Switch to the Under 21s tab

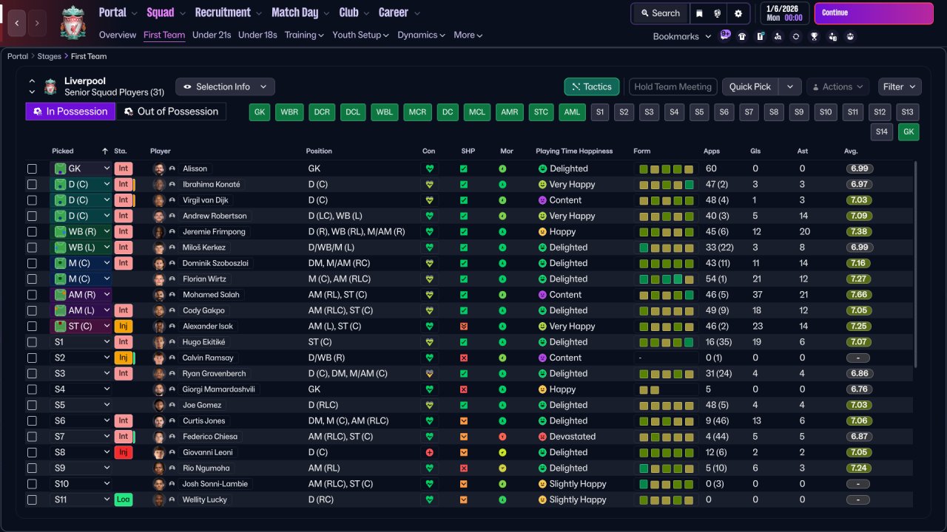point(212,35)
